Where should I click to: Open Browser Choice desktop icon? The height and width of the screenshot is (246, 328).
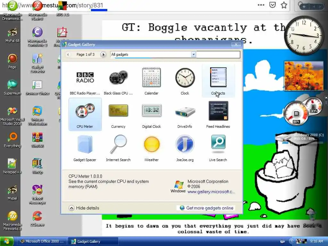[x=37, y=87]
